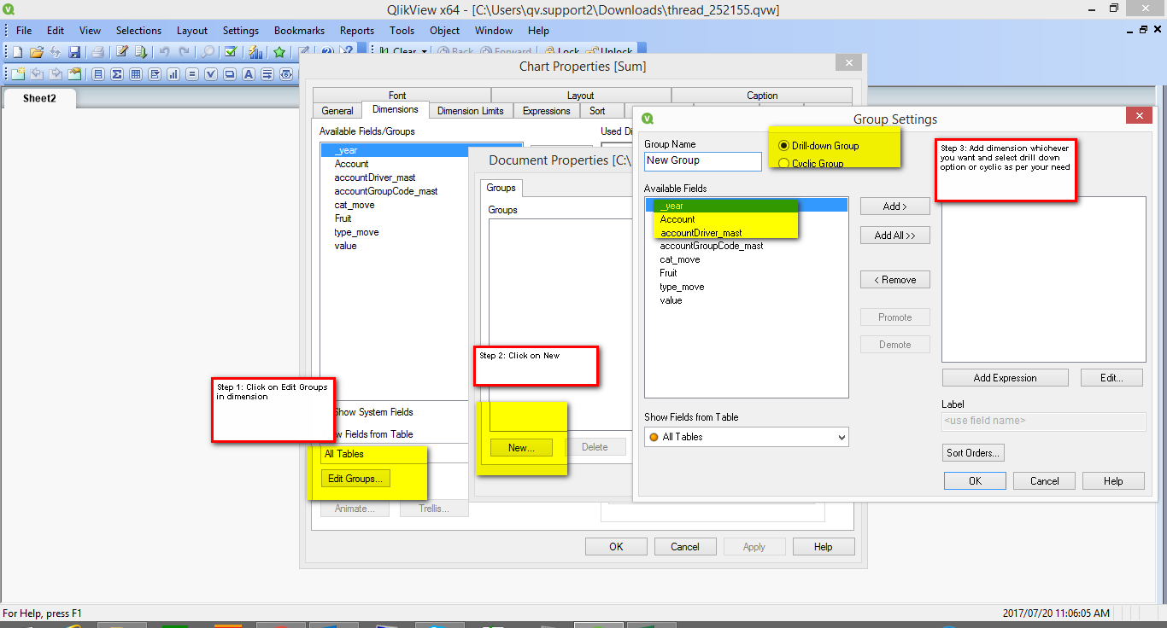Create a Table Box with the grid icon
The width and height of the screenshot is (1167, 628).
tap(136, 74)
